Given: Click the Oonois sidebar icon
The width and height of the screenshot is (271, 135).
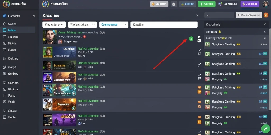Looking at the screenshot, I should (x=5, y=111).
